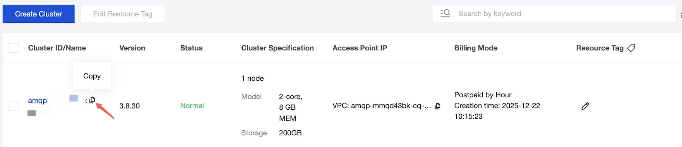Select the amqp cluster row checkbox

click(13, 106)
